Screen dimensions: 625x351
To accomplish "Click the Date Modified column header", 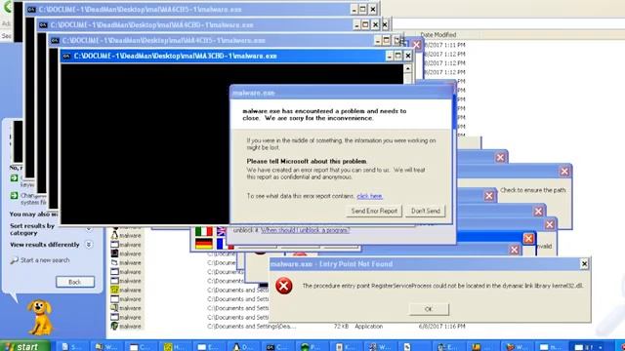I will pyautogui.click(x=438, y=35).
